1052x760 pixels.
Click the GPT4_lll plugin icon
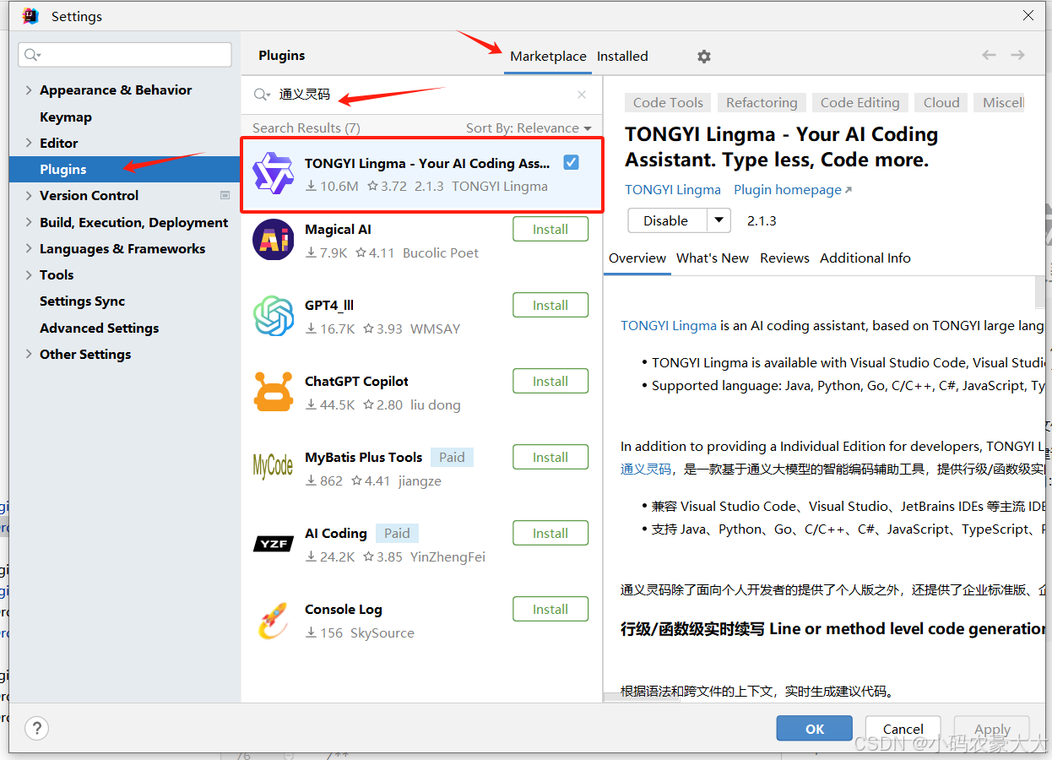(x=273, y=316)
